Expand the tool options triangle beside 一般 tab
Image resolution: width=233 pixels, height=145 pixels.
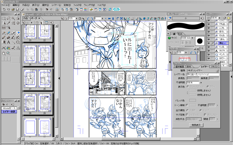(168, 34)
